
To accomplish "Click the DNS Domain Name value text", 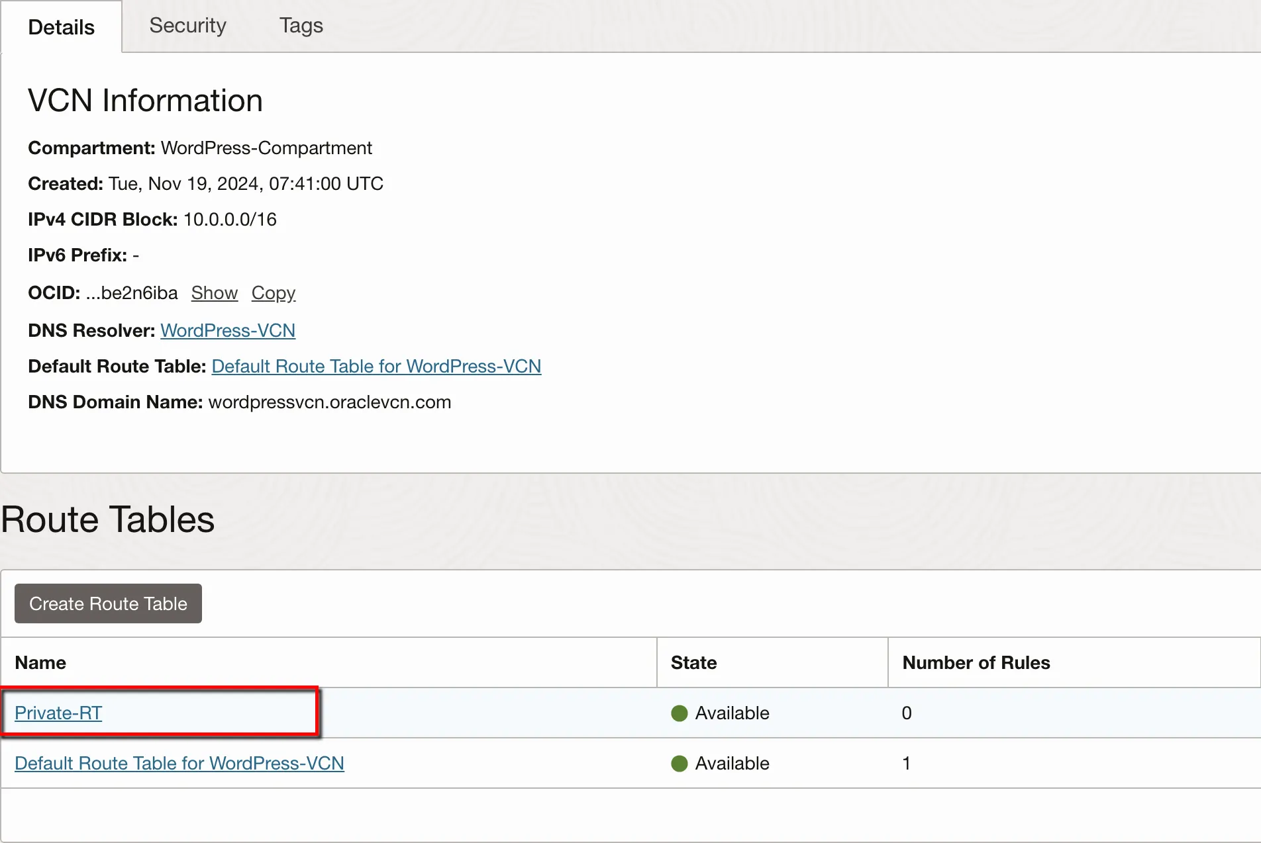I will 329,402.
